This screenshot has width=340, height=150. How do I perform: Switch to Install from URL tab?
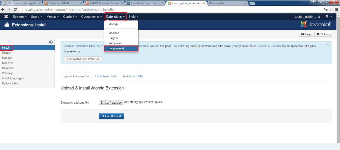coord(133,76)
